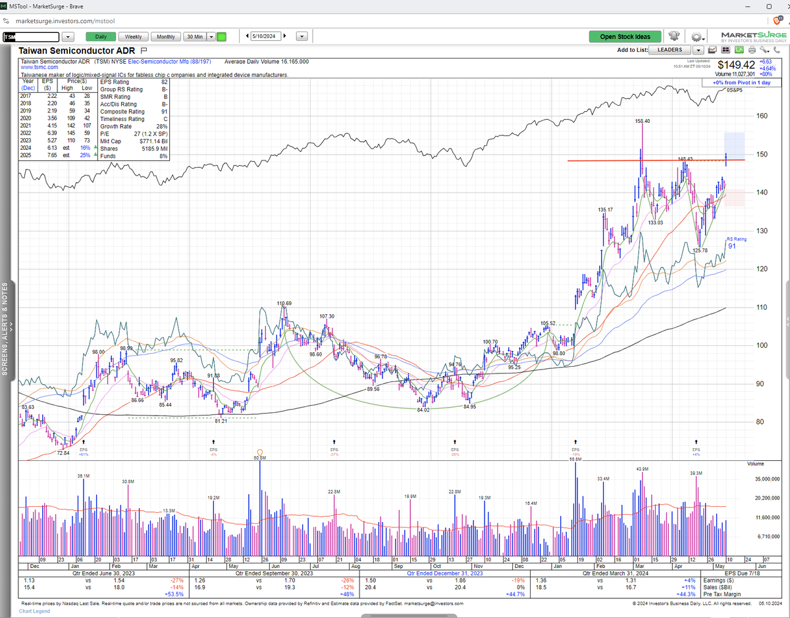This screenshot has width=790, height=618.
Task: Switch to Weekly chart
Action: tap(133, 37)
